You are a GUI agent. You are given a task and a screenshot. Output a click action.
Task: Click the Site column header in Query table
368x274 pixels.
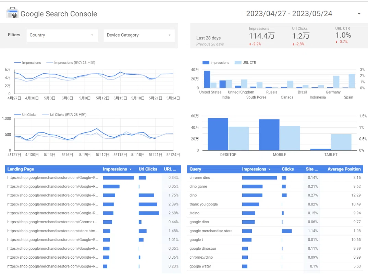pos(312,169)
